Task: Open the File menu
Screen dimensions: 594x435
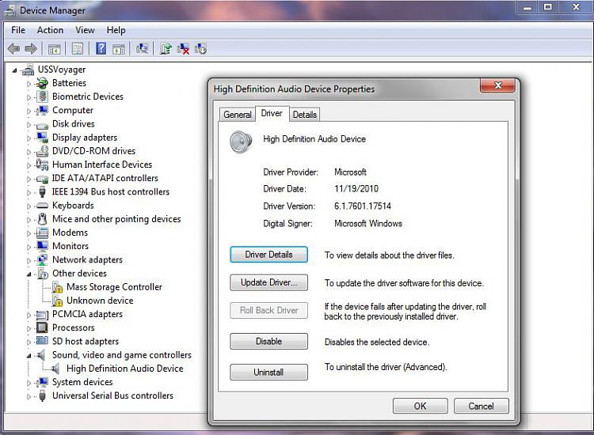Action: tap(18, 30)
